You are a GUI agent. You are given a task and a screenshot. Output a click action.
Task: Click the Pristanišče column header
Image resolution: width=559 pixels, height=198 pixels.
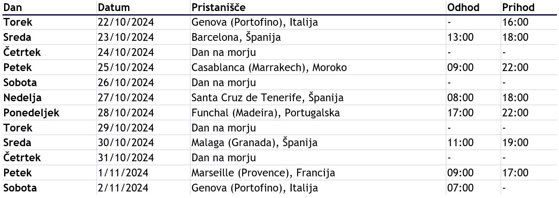219,7
